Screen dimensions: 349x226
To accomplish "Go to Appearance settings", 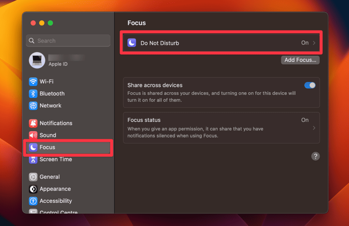I will [68, 189].
